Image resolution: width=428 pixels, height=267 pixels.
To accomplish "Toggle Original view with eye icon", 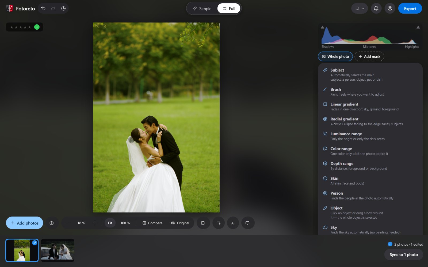I will (x=180, y=223).
